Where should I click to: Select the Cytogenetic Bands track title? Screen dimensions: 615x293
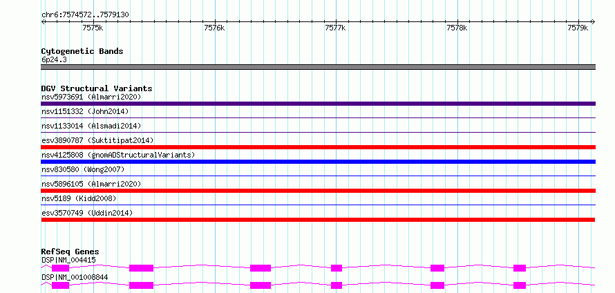(x=82, y=51)
